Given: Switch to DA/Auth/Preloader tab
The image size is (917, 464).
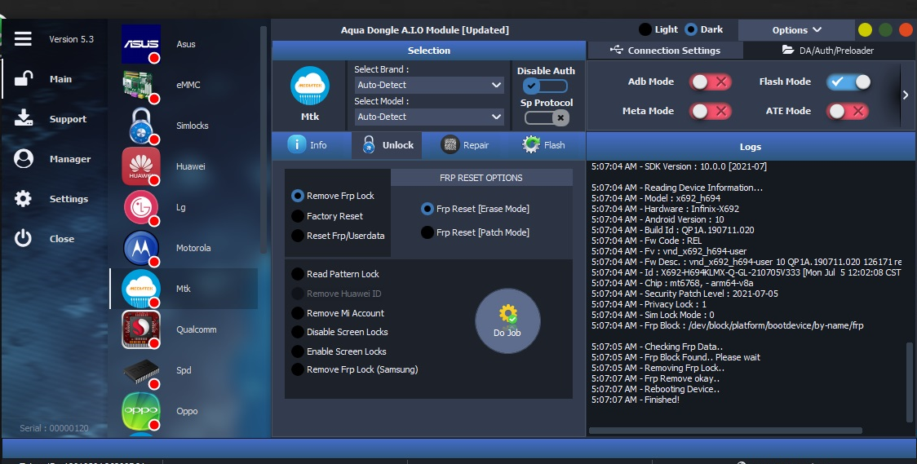Looking at the screenshot, I should point(828,51).
